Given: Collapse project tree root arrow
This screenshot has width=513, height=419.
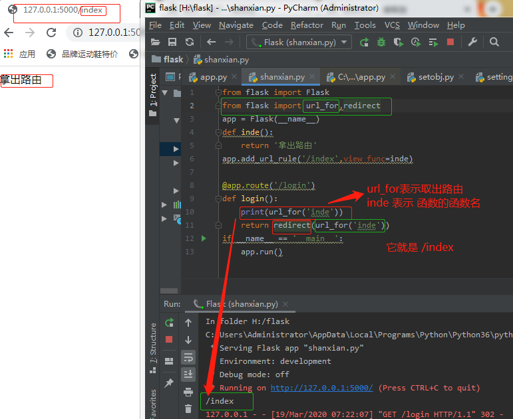Looking at the screenshot, I should pyautogui.click(x=165, y=93).
